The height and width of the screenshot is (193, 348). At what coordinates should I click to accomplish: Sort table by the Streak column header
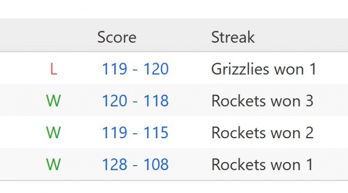point(233,37)
